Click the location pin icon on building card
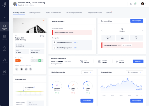 (41, 36)
